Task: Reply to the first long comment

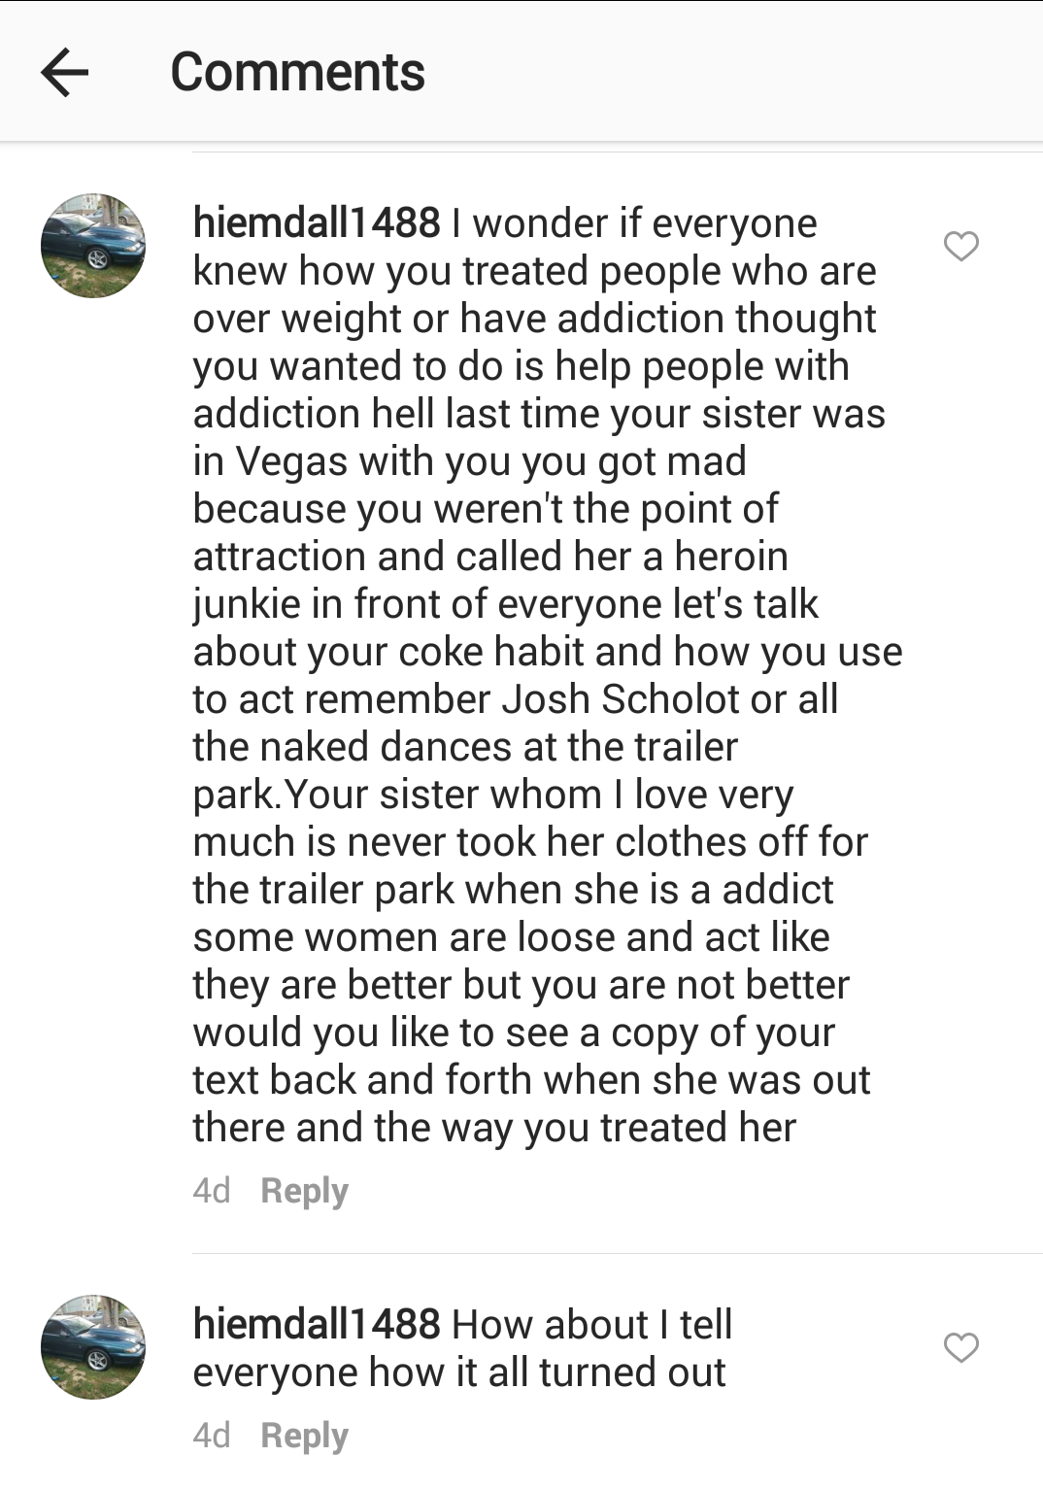Action: pyautogui.click(x=304, y=1191)
